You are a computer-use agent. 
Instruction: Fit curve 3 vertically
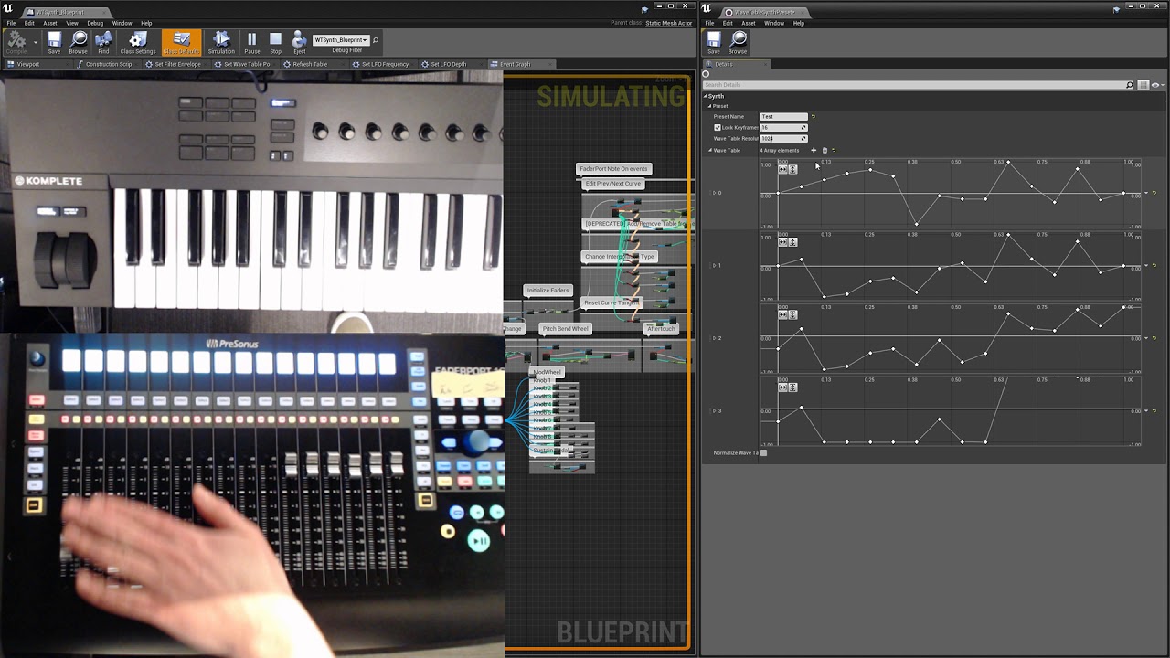click(x=792, y=387)
